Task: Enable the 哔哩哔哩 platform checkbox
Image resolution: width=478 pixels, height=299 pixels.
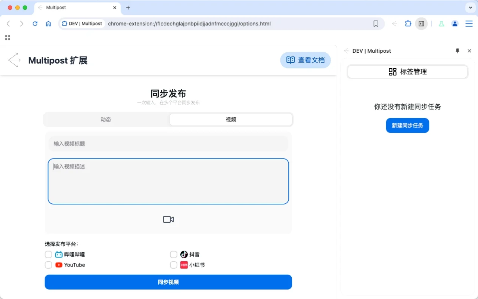Action: point(49,255)
